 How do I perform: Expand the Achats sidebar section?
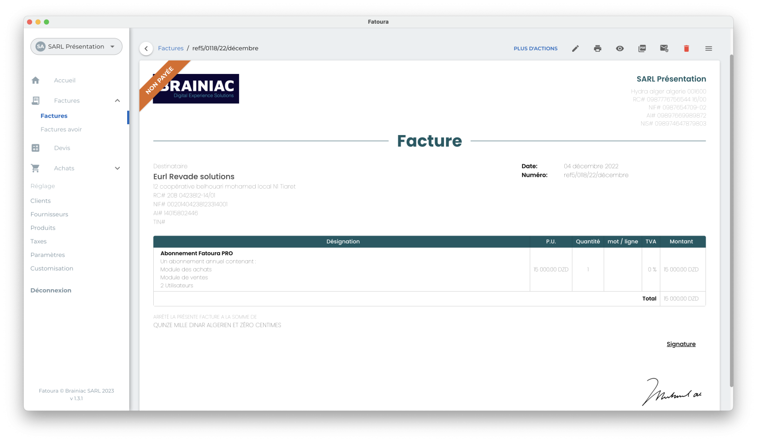click(x=117, y=168)
